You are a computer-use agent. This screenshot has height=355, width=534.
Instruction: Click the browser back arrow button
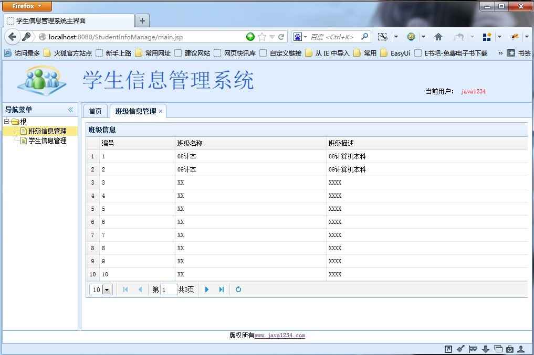(12, 37)
